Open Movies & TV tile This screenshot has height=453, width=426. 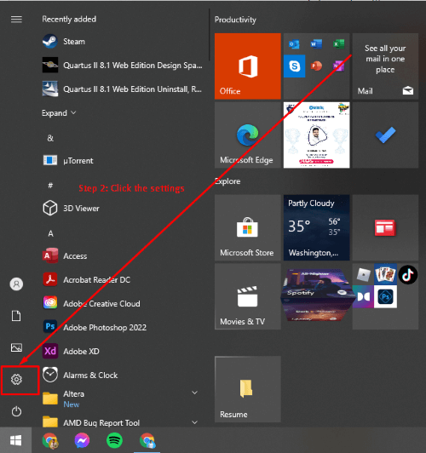click(x=248, y=296)
